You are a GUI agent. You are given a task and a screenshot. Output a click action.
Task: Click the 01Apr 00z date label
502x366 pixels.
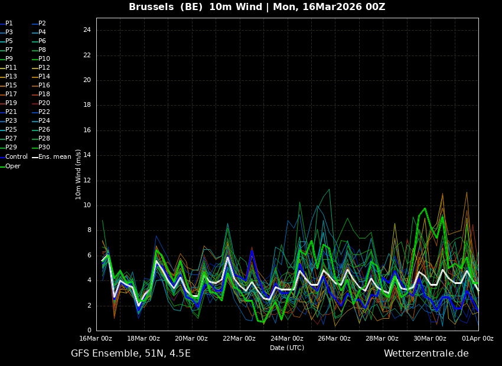click(x=478, y=339)
